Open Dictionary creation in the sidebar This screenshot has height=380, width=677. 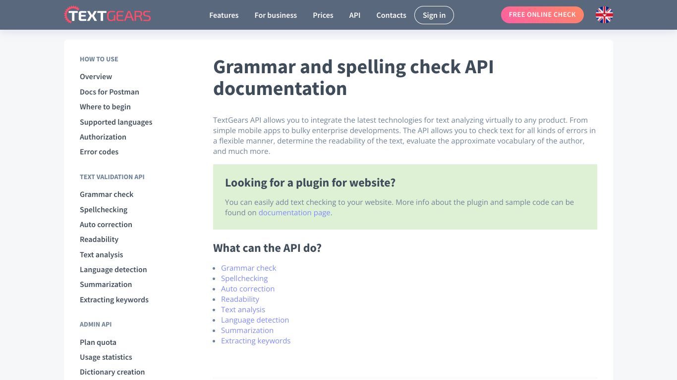point(112,372)
